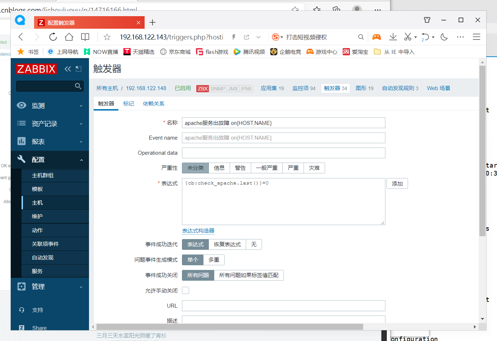Focus the Operational data field

pos(283,153)
